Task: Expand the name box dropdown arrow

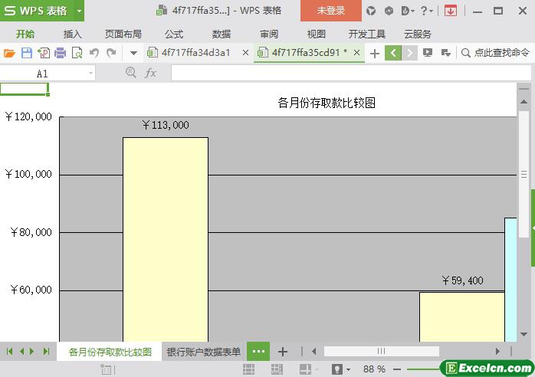Action: pyautogui.click(x=90, y=74)
